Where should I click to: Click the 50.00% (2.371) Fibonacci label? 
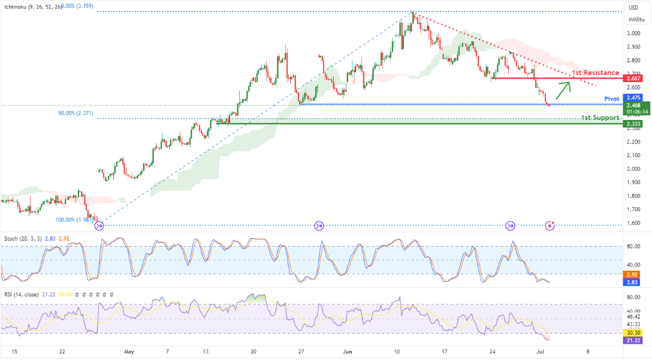[x=76, y=113]
